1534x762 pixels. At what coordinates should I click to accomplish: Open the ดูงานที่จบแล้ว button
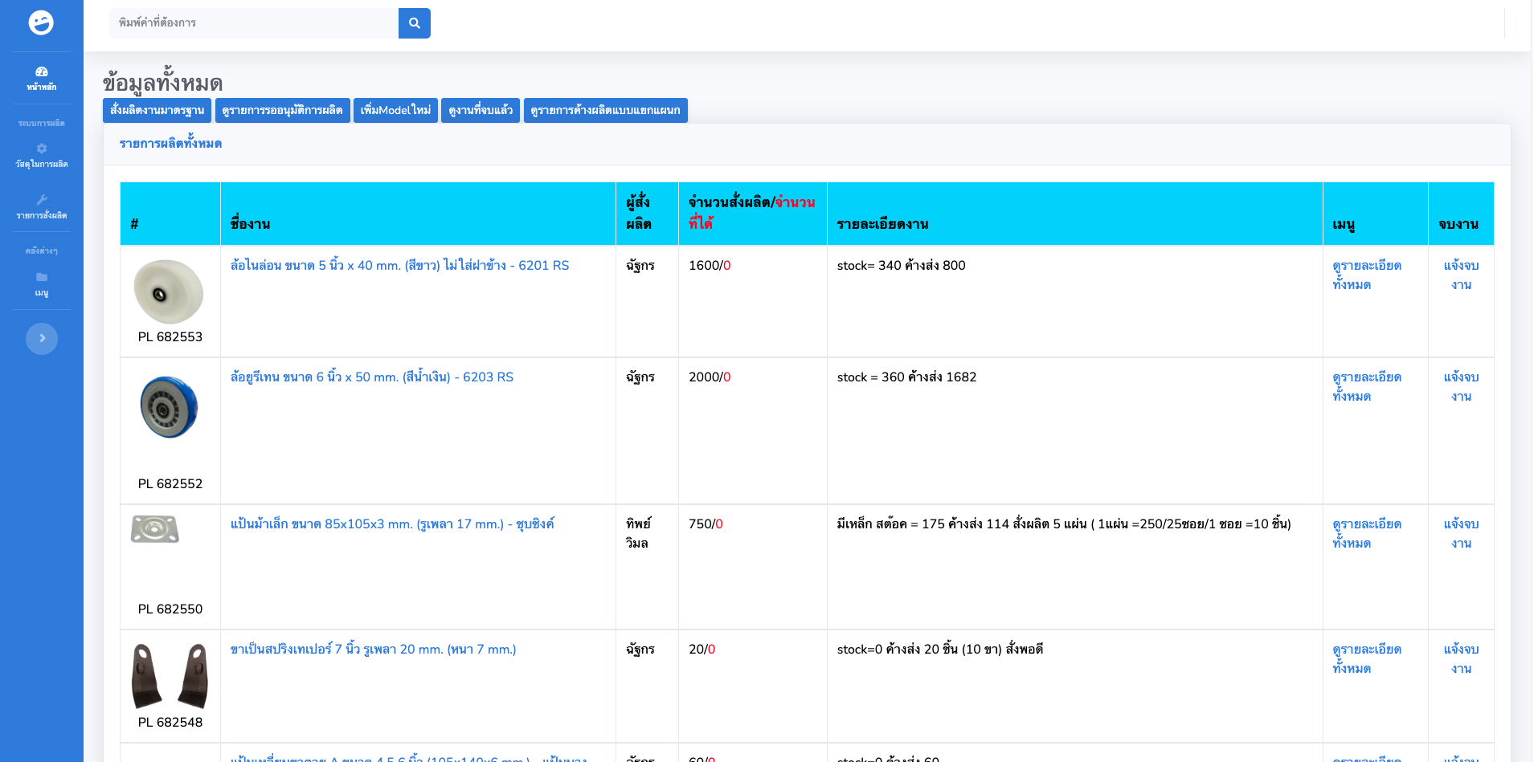pos(481,110)
